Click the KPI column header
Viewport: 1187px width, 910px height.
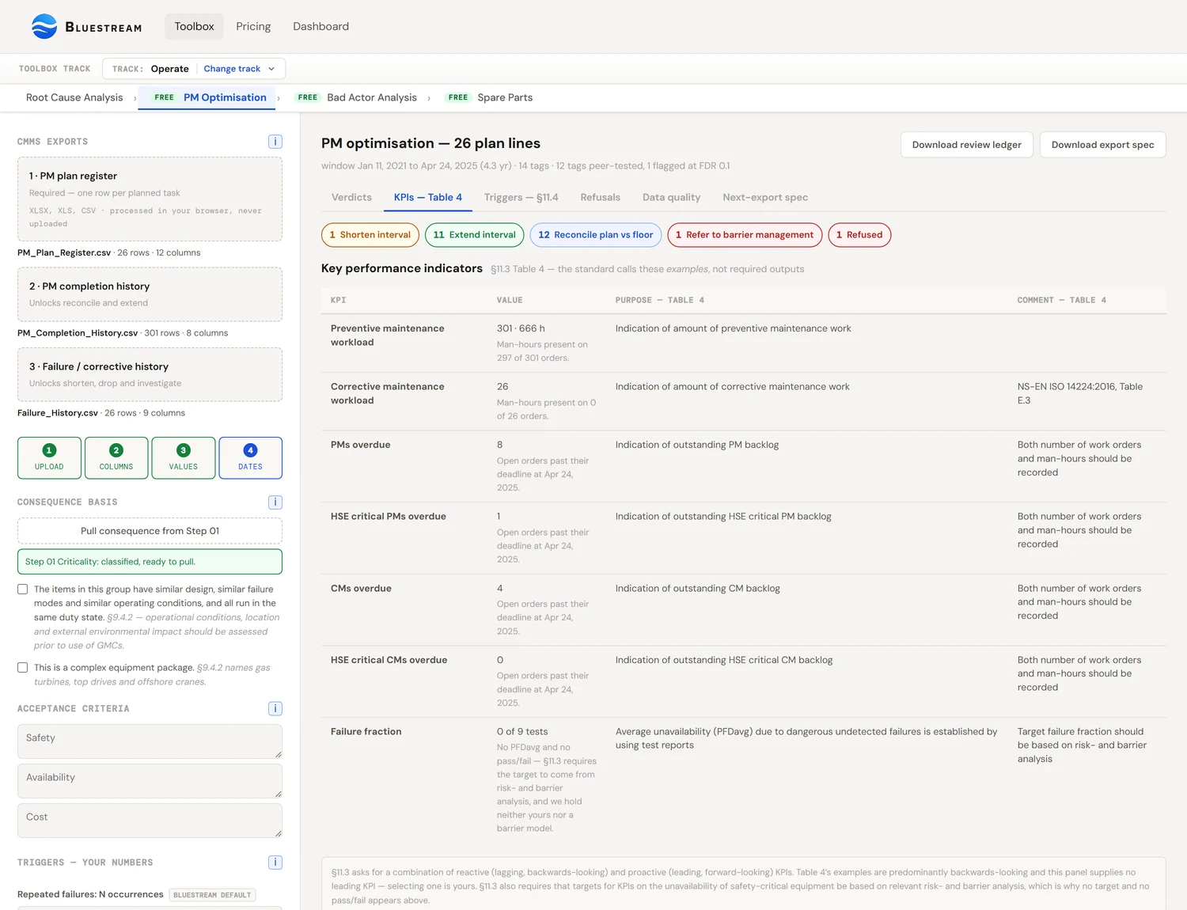click(338, 301)
